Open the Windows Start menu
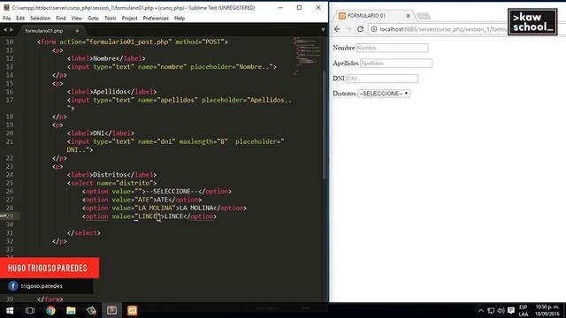 (x=10, y=310)
